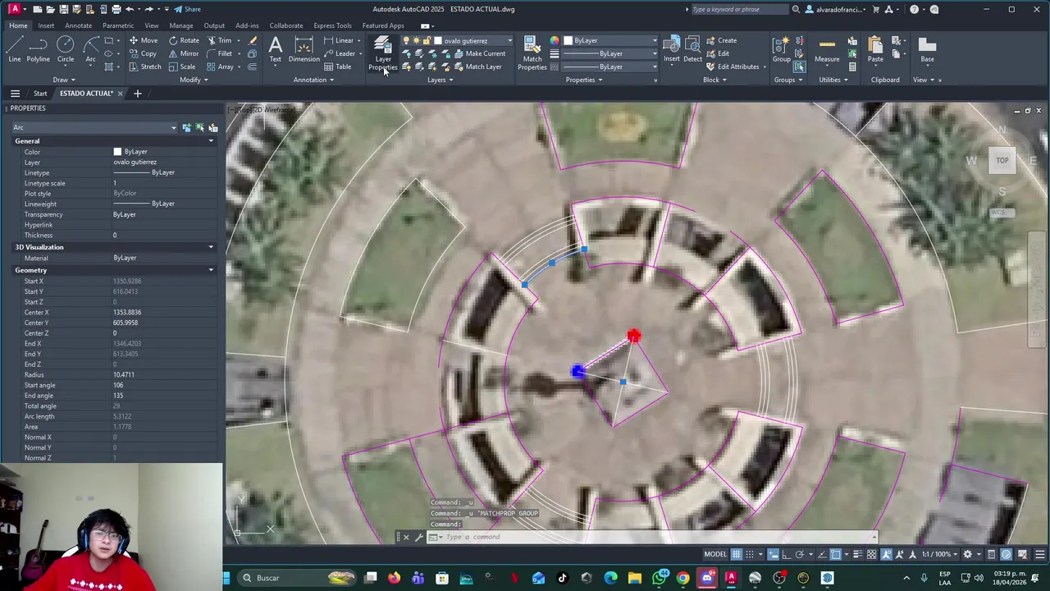Click the command line input field
Screen dimensions: 1050x591
pyautogui.click(x=656, y=537)
